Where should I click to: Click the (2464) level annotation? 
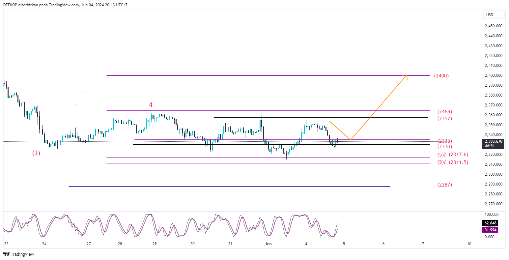445,112
